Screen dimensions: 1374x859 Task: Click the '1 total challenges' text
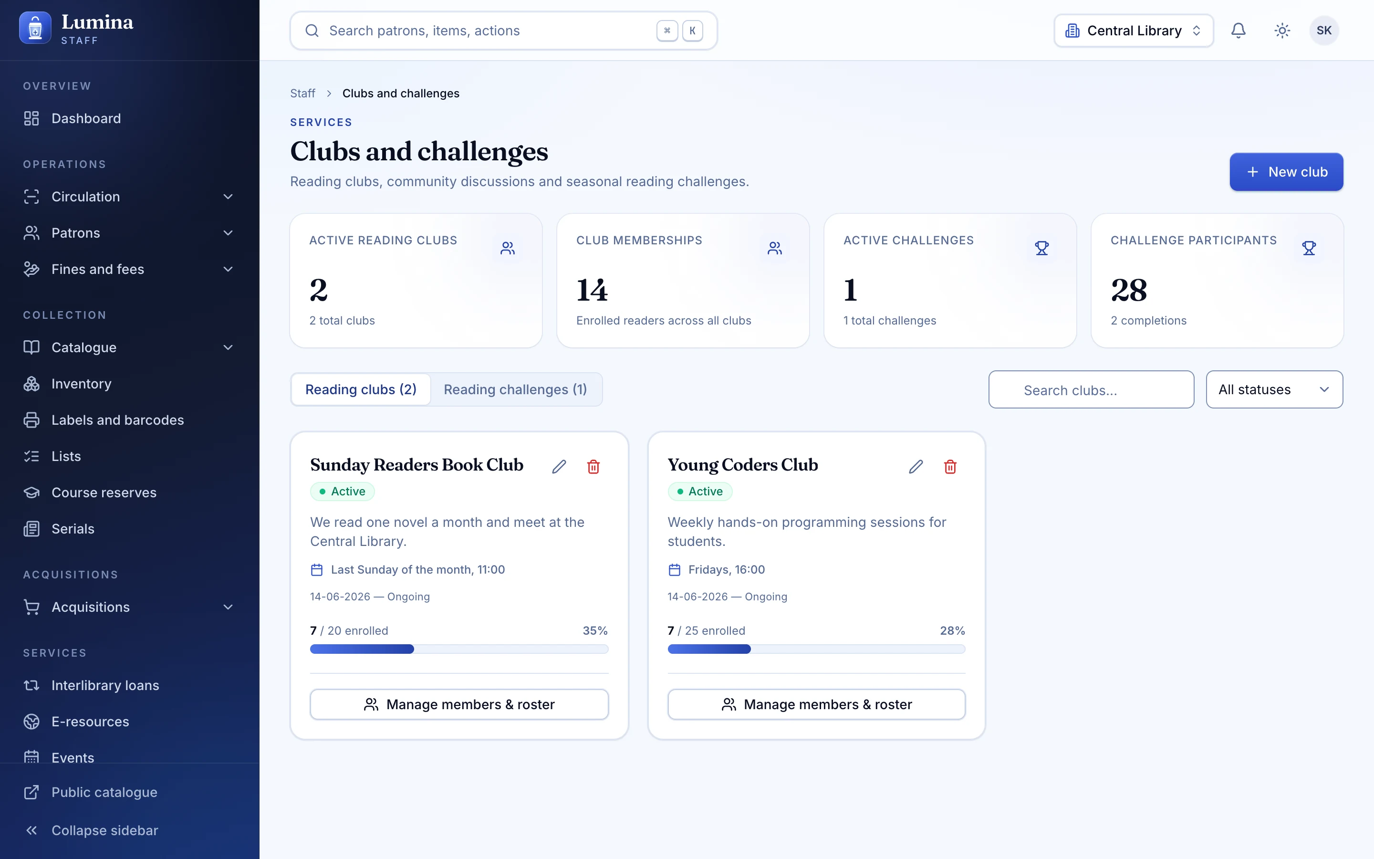890,320
